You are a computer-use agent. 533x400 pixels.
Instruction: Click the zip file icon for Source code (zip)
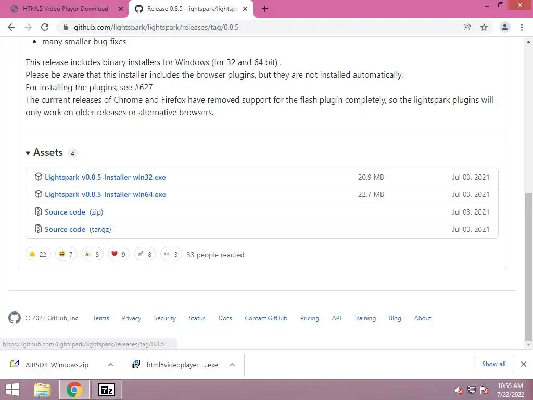pos(39,211)
